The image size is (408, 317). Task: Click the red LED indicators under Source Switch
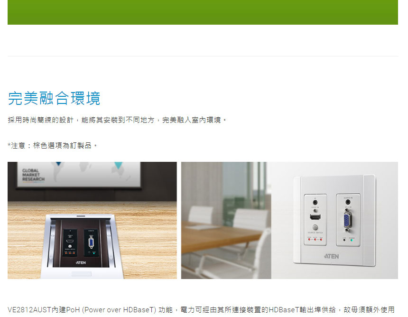(315, 239)
